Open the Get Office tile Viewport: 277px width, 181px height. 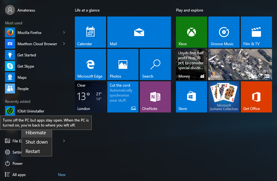[256, 97]
